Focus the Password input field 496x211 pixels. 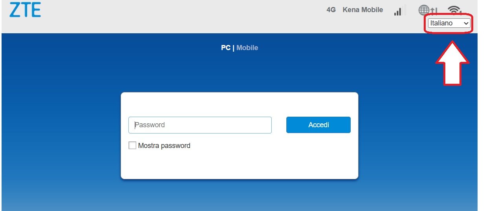tap(200, 125)
